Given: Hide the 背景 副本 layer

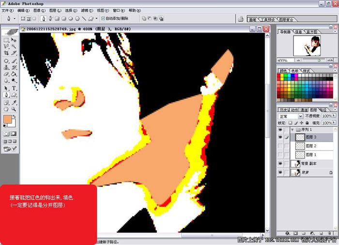Looking at the screenshot, I should pyautogui.click(x=280, y=164).
